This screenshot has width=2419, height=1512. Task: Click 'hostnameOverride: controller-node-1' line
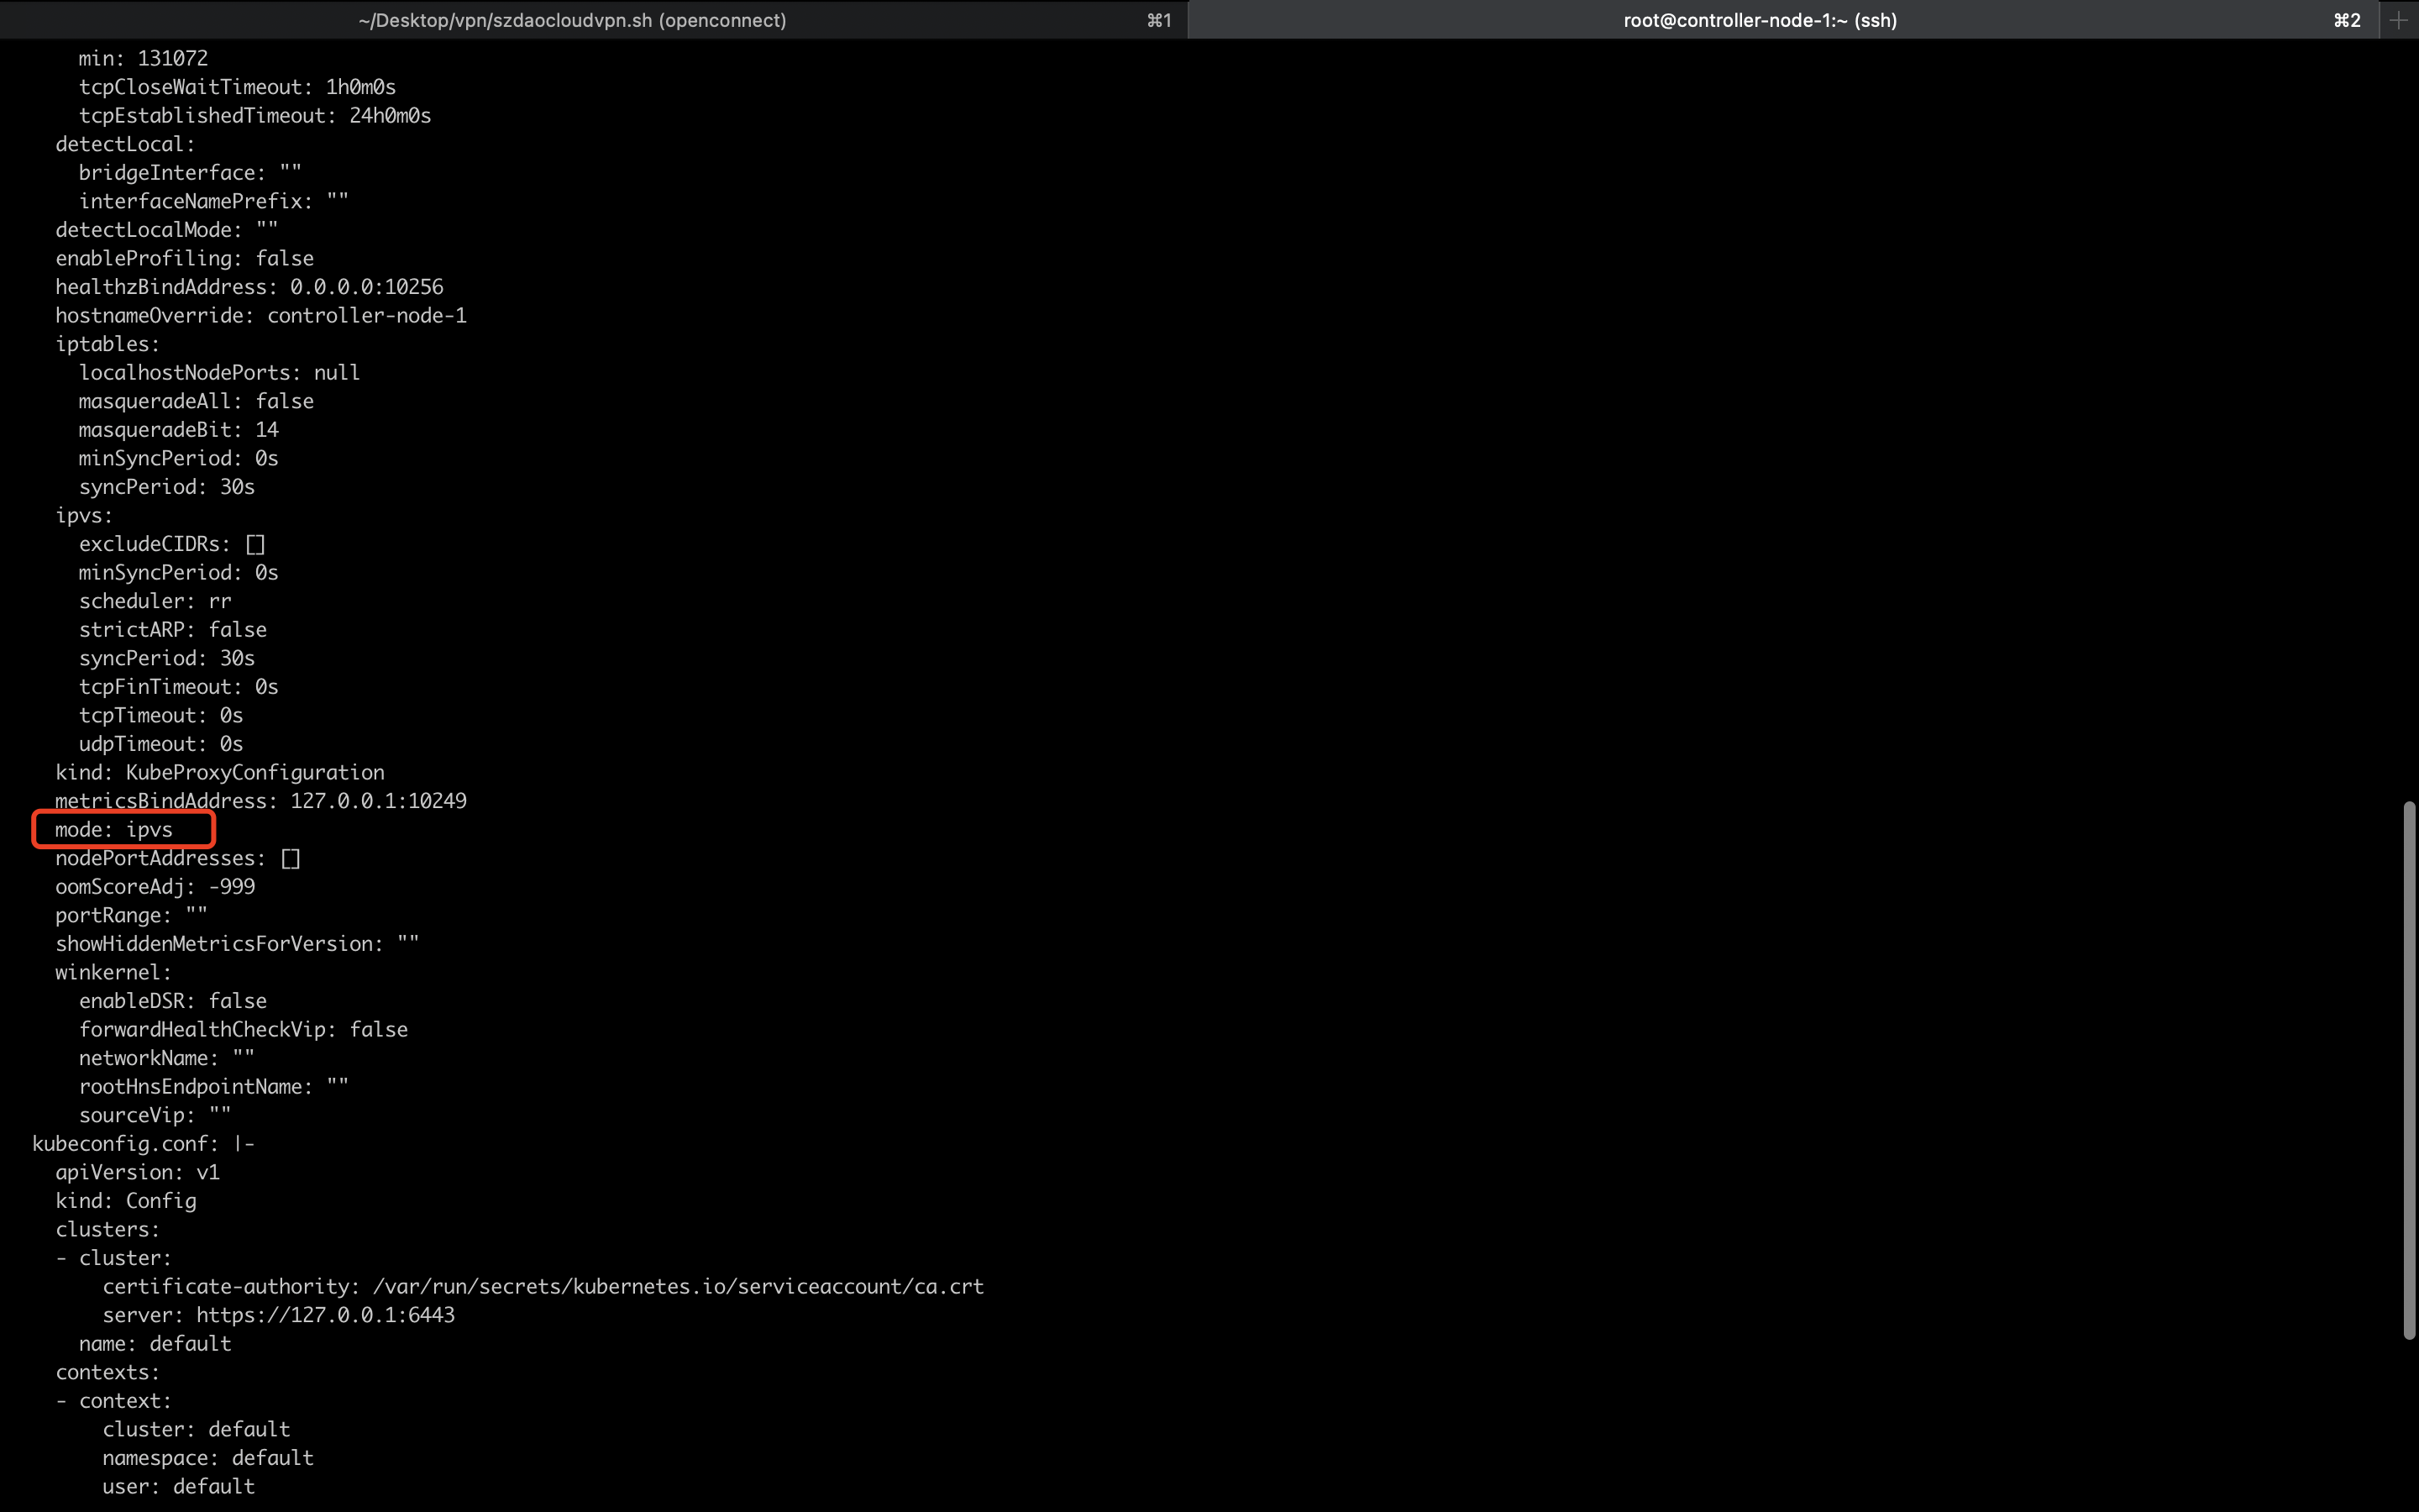tap(261, 315)
